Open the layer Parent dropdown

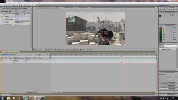click(44, 59)
